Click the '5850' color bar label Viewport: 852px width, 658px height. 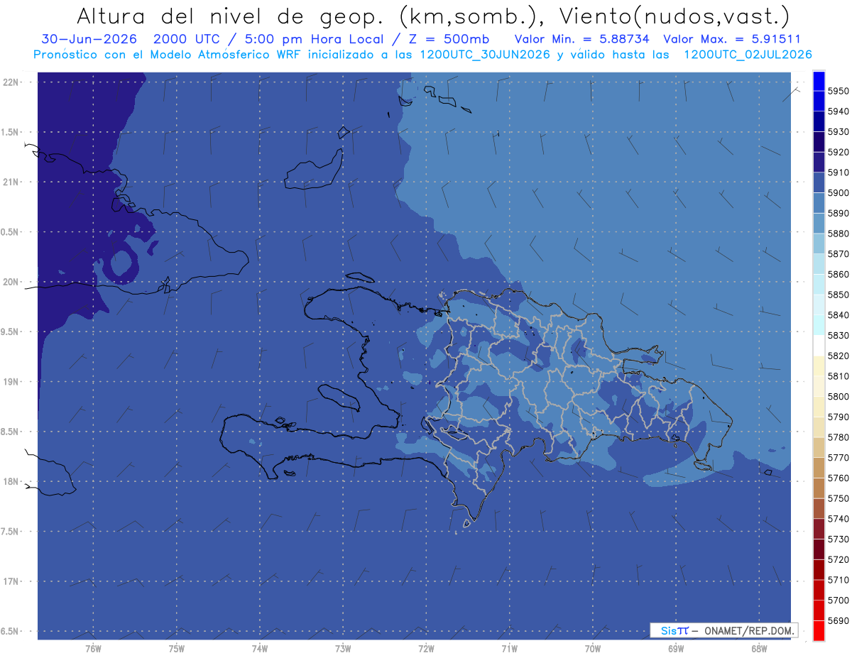pyautogui.click(x=838, y=295)
